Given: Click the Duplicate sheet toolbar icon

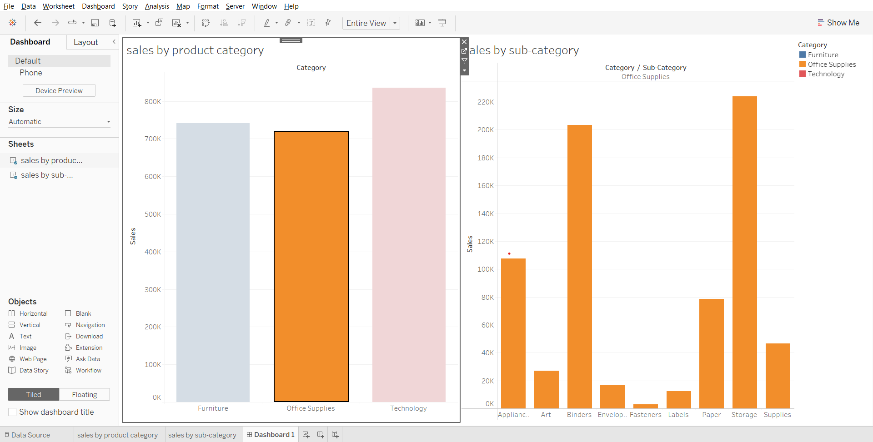Looking at the screenshot, I should tap(159, 23).
